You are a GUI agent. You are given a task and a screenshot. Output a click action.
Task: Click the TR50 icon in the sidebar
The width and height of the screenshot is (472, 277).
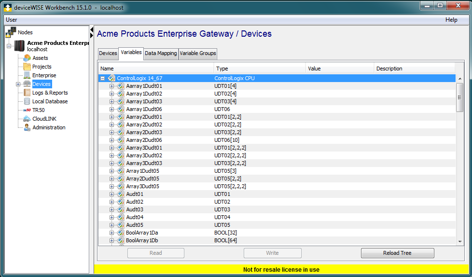(x=28, y=110)
